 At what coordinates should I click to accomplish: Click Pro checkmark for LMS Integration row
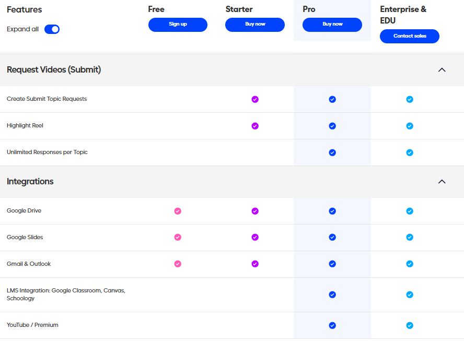[x=332, y=295]
